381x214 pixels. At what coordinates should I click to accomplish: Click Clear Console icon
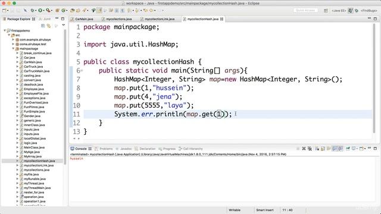click(x=317, y=149)
